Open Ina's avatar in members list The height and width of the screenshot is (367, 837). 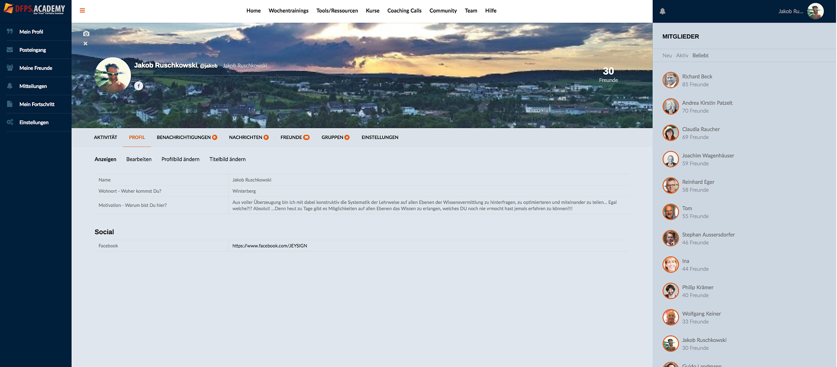pos(670,265)
